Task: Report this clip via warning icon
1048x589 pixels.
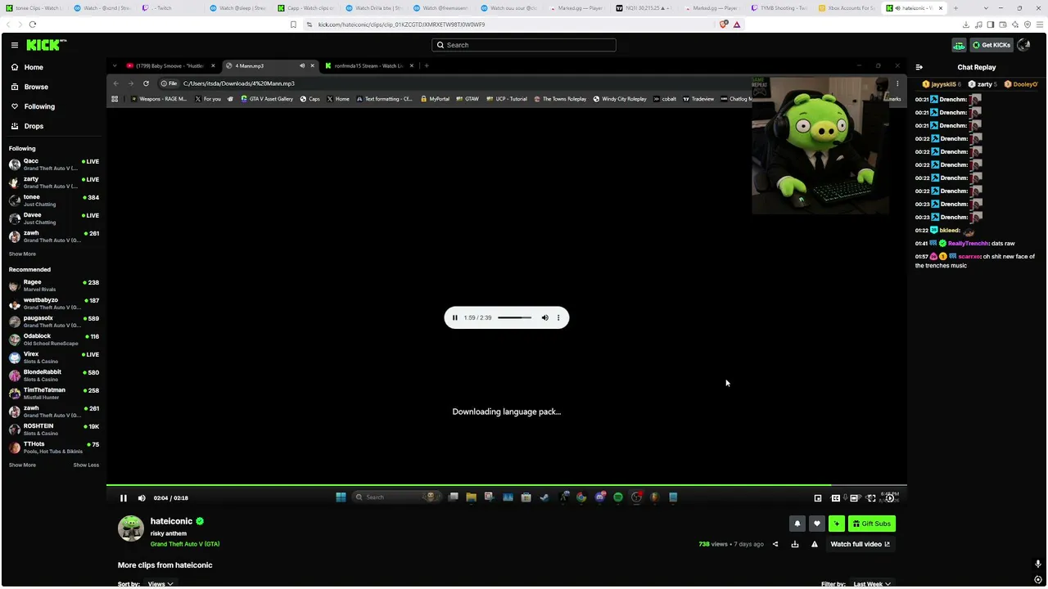Action: tap(814, 544)
